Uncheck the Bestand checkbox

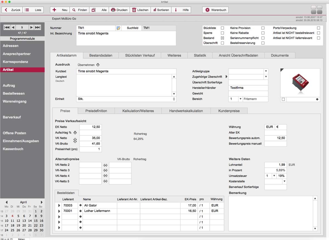tap(222, 38)
